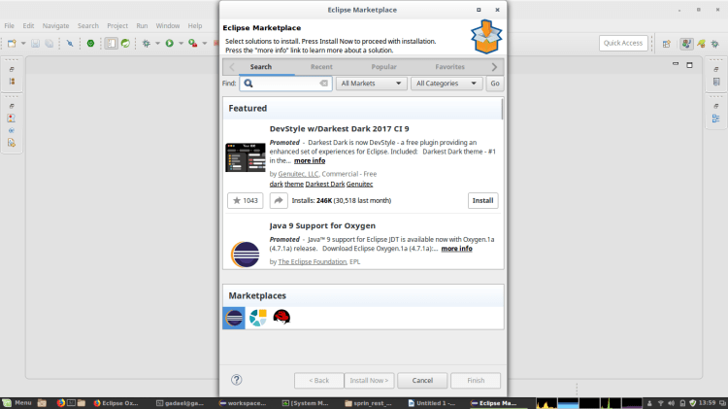Open the All Markets dropdown
This screenshot has width=728, height=409.
pyautogui.click(x=372, y=84)
